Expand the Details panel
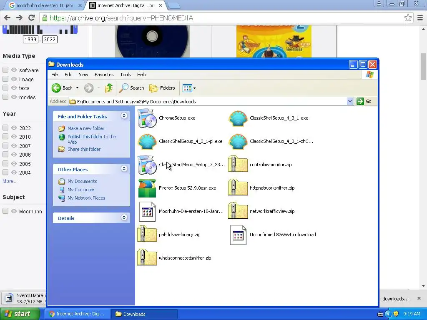Viewport: 427px width, 320px height. [x=124, y=217]
